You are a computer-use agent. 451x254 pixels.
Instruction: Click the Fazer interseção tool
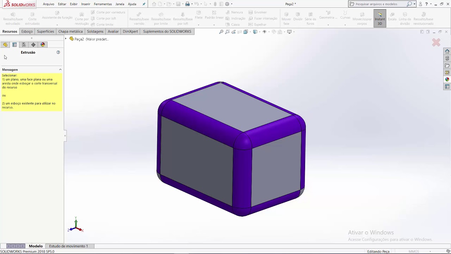point(263,18)
